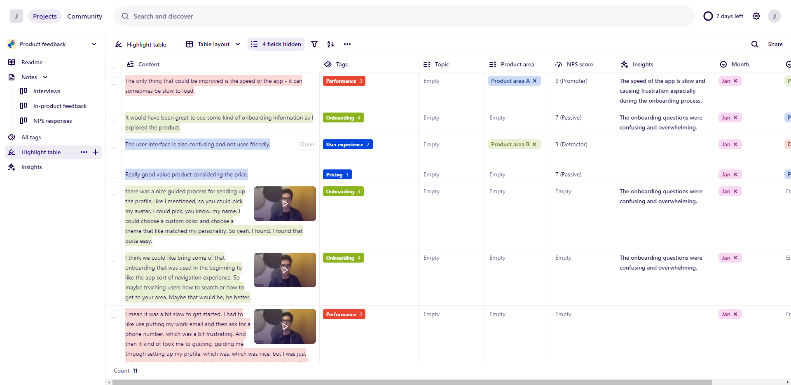Click the Performance 3 tag in first row
The image size is (791, 385).
(x=344, y=81)
